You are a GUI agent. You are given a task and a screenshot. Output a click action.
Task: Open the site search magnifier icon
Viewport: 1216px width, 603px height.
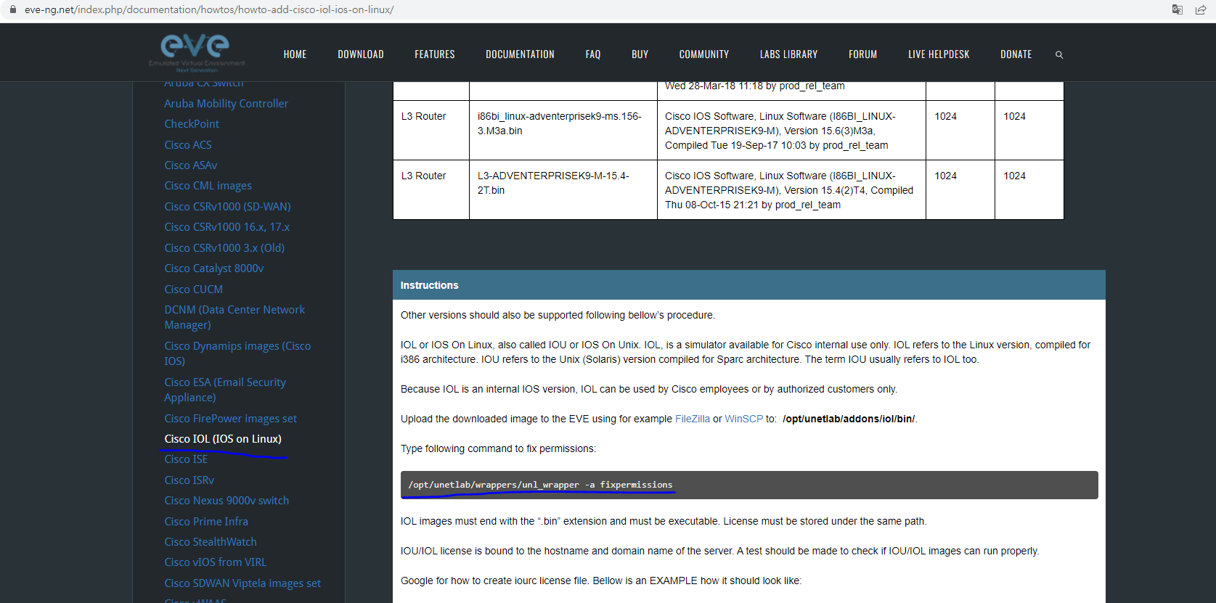[x=1059, y=54]
